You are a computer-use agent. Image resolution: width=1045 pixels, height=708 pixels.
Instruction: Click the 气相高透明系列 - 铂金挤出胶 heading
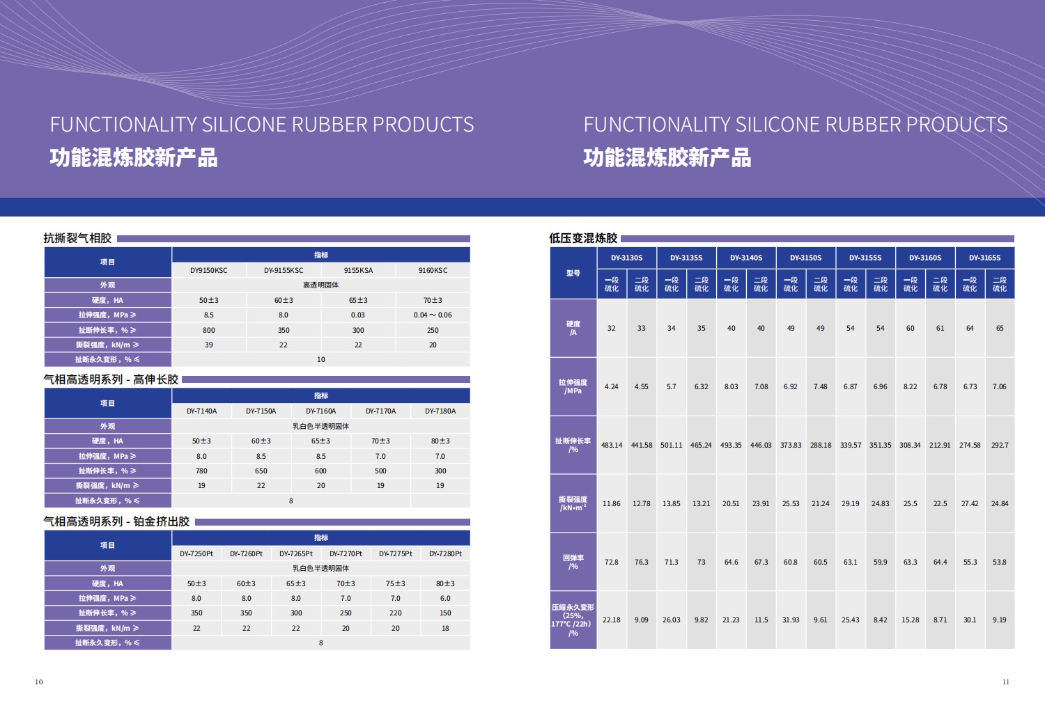(x=116, y=521)
